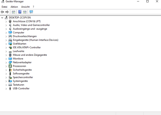The width and height of the screenshot is (161, 115).
Task: Open the Datei menu
Action: [5, 7]
